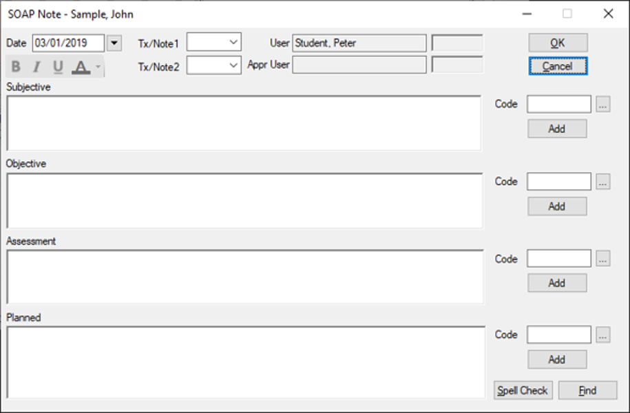Browse codes for the Objective section
The height and width of the screenshot is (413, 630).
pyautogui.click(x=603, y=182)
